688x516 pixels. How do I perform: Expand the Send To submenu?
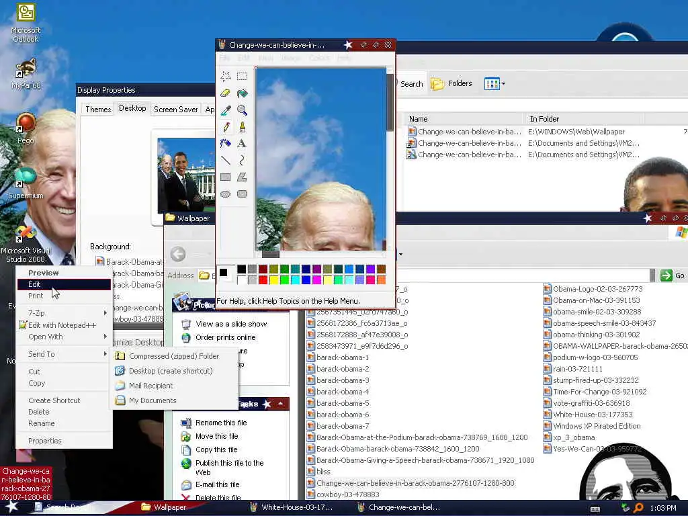click(64, 353)
